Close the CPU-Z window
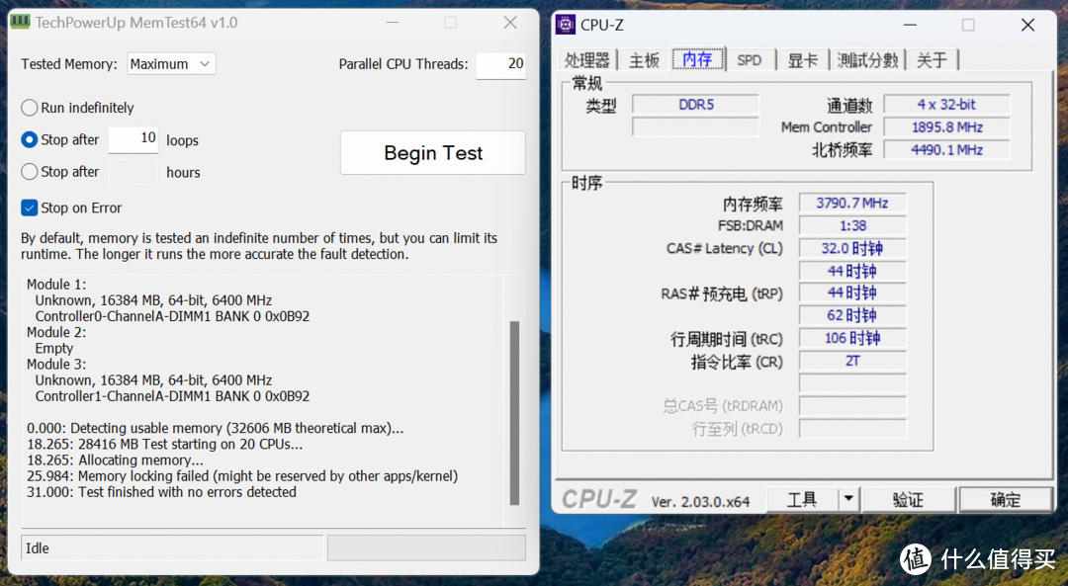This screenshot has width=1068, height=586. click(x=1027, y=25)
